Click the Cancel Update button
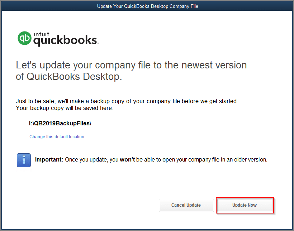 point(186,205)
